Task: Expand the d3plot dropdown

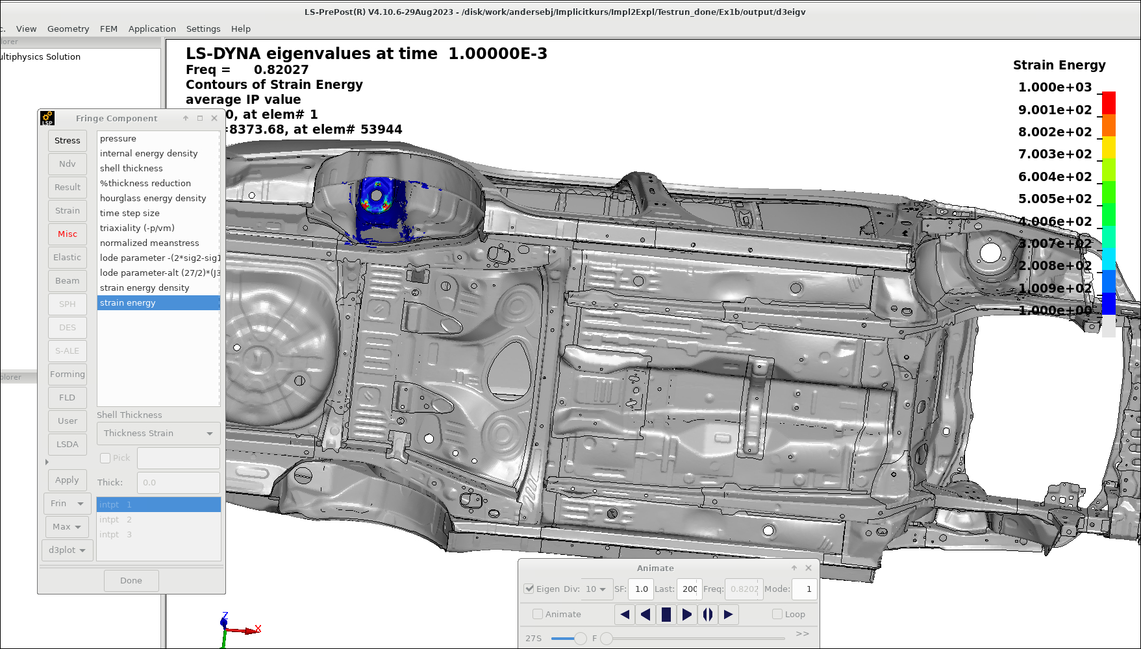Action: pos(68,550)
